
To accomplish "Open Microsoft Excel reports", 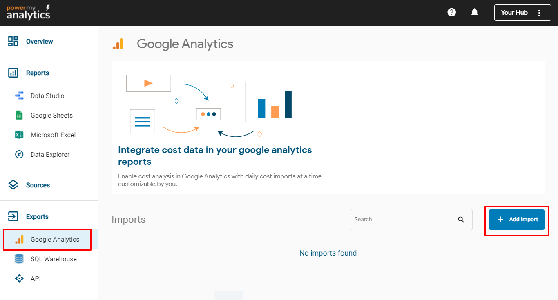I will [x=53, y=135].
